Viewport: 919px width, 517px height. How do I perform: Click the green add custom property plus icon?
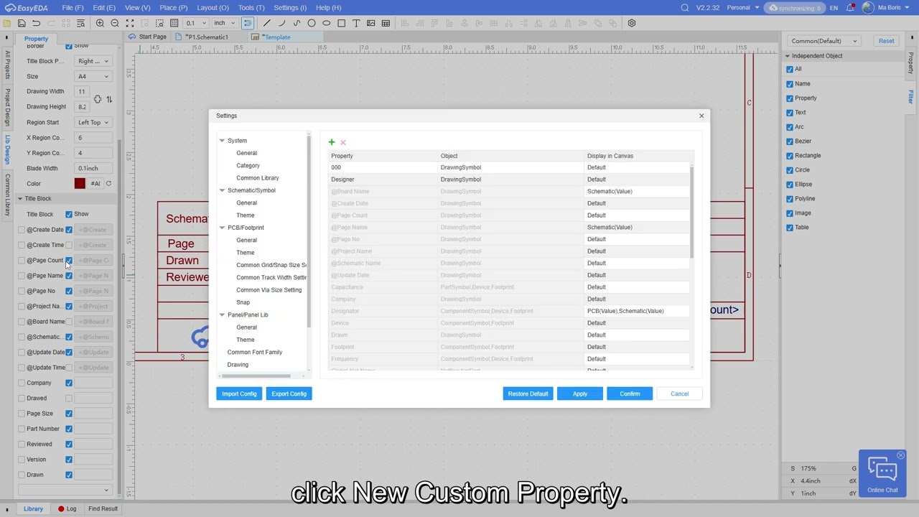tap(332, 142)
